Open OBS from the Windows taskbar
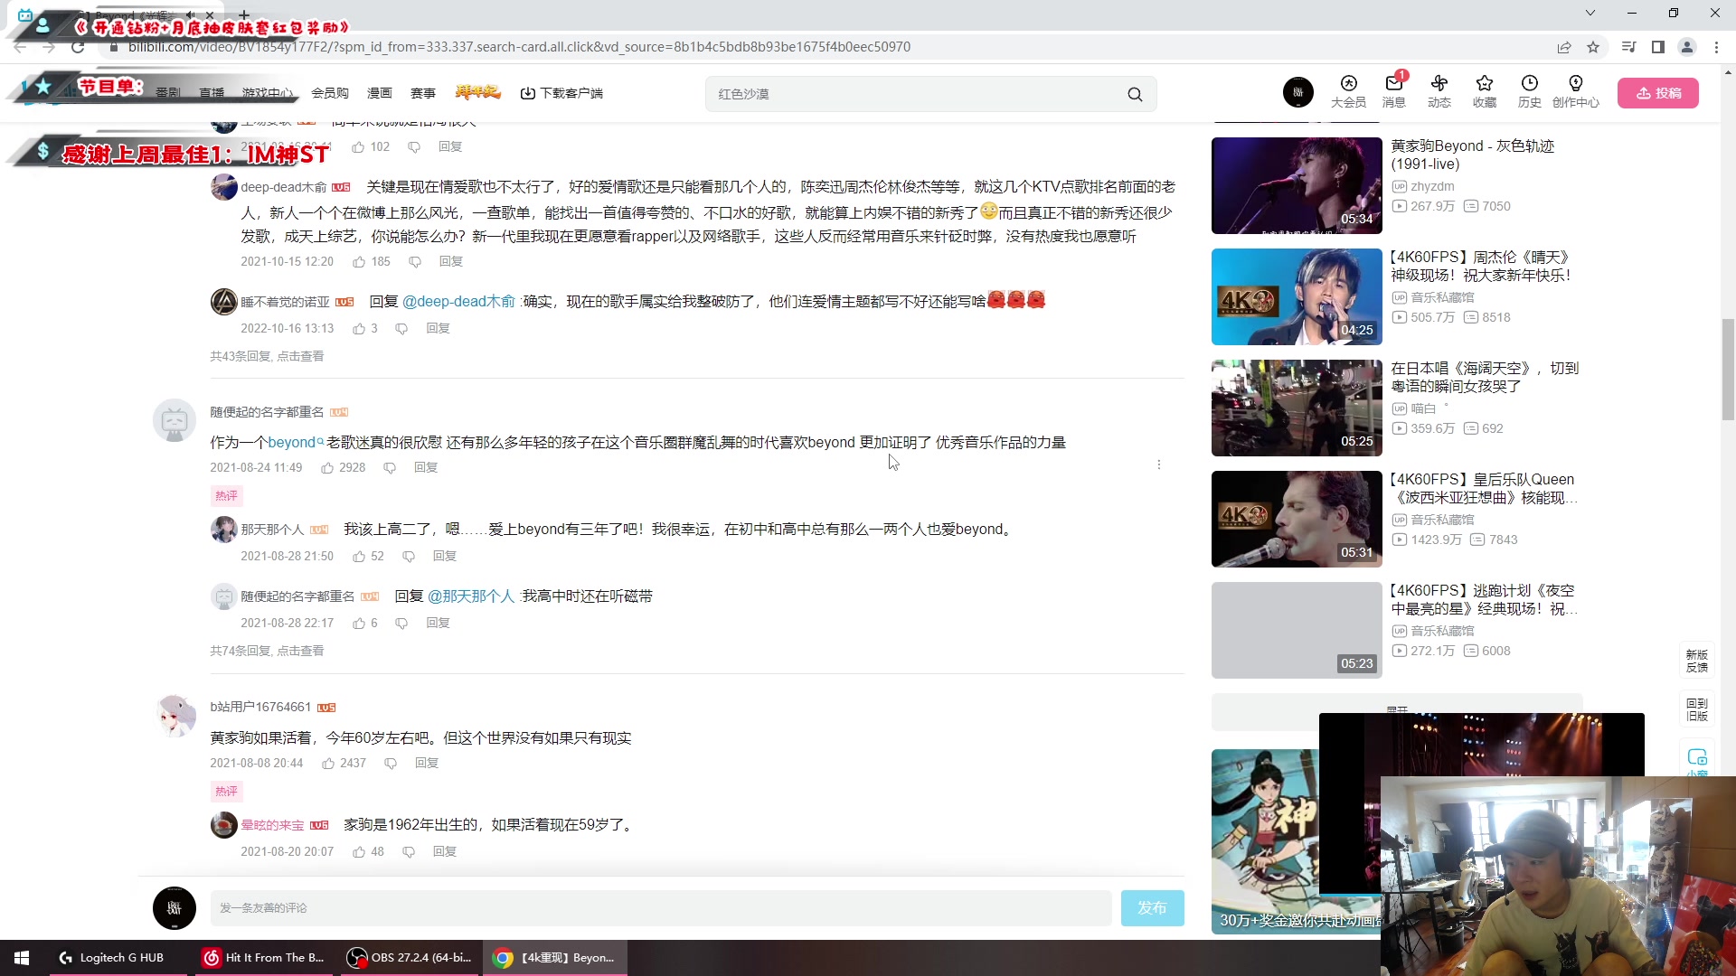 [x=409, y=957]
